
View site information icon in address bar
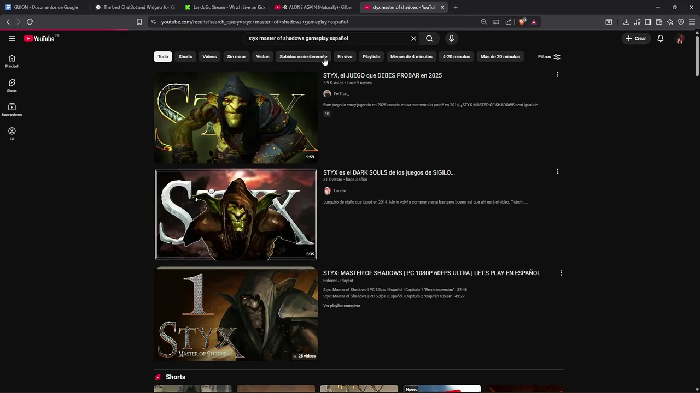coord(153,22)
